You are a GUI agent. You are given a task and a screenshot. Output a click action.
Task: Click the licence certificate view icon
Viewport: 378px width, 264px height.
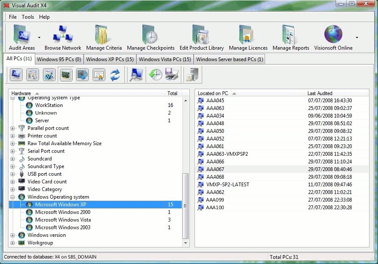[x=99, y=75]
